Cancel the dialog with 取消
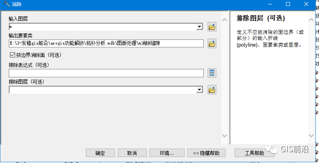319x163 pixels. click(x=132, y=153)
